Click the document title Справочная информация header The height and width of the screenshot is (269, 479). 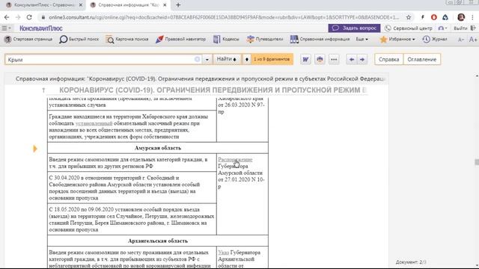200,78
